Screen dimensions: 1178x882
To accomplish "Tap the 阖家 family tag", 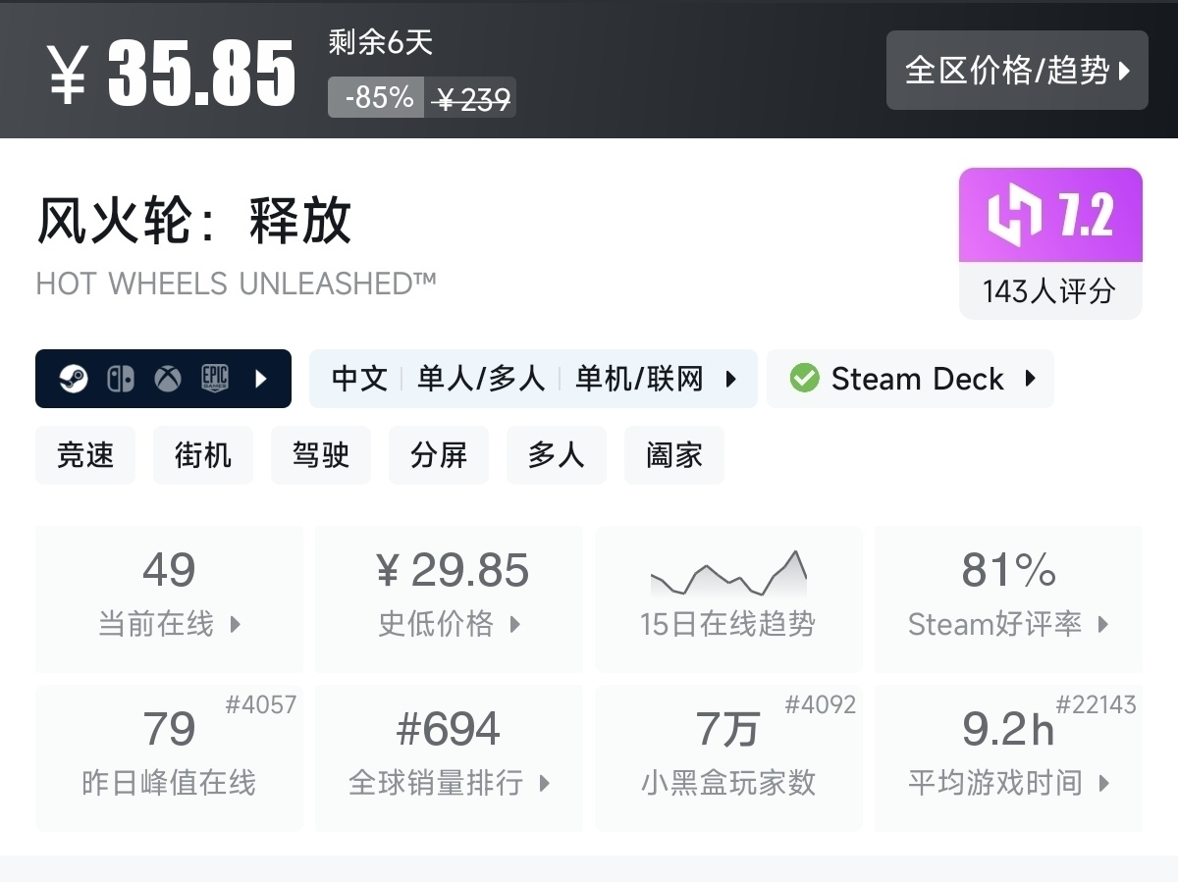I will pos(674,455).
